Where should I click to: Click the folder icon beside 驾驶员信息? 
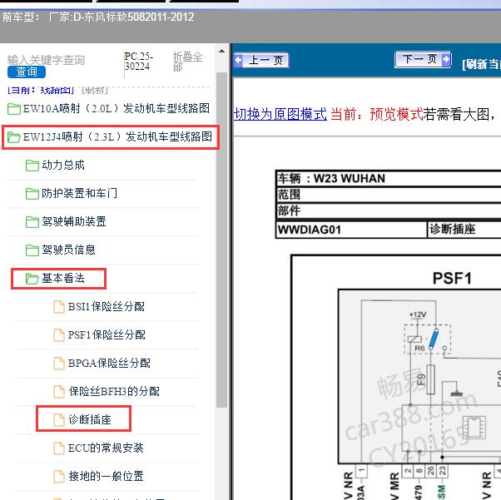point(32,250)
